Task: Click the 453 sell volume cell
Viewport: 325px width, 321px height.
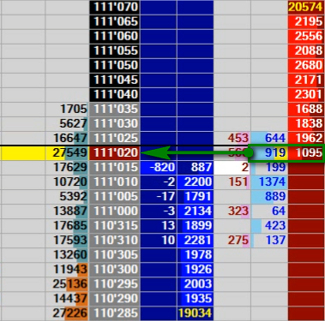Action: click(x=232, y=138)
